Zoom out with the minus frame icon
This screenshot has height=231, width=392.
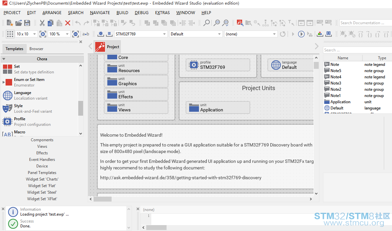[75, 34]
